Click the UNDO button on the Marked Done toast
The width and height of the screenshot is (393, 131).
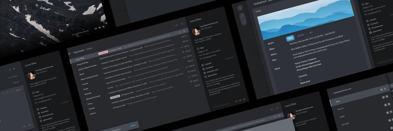point(133,126)
